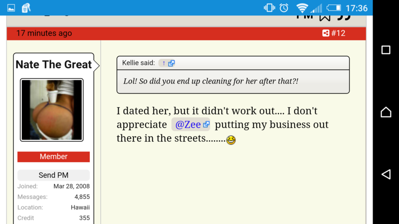Tap the up arrow in Kellie's quote header
This screenshot has height=224, width=399.
pyautogui.click(x=164, y=63)
